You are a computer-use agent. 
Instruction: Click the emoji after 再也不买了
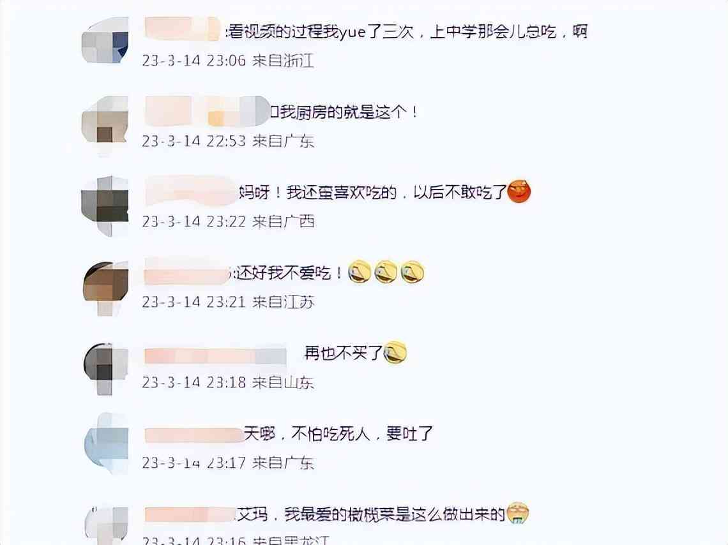point(395,352)
